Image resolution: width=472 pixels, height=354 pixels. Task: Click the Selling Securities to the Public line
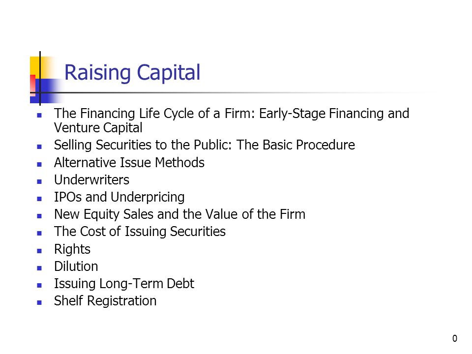[x=205, y=145]
